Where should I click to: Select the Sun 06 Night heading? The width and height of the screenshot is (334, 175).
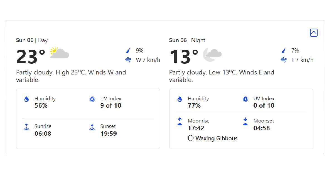click(x=187, y=40)
